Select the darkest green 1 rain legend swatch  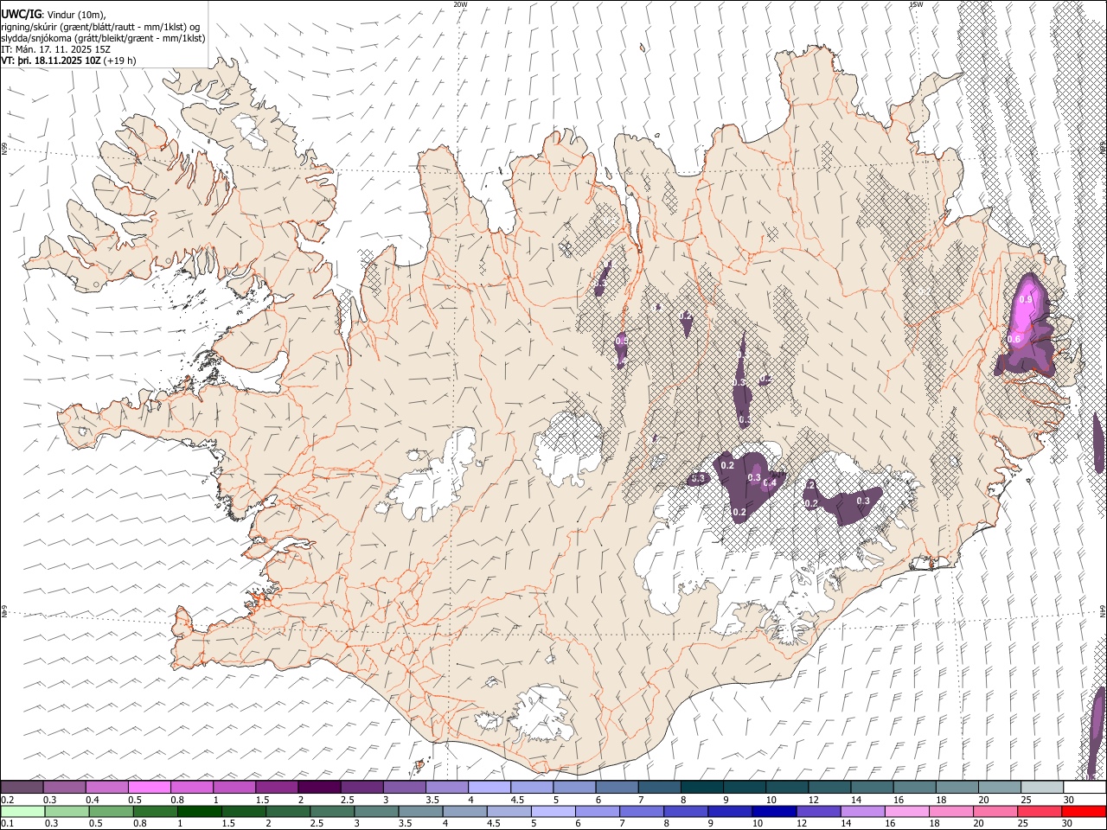pyautogui.click(x=200, y=811)
